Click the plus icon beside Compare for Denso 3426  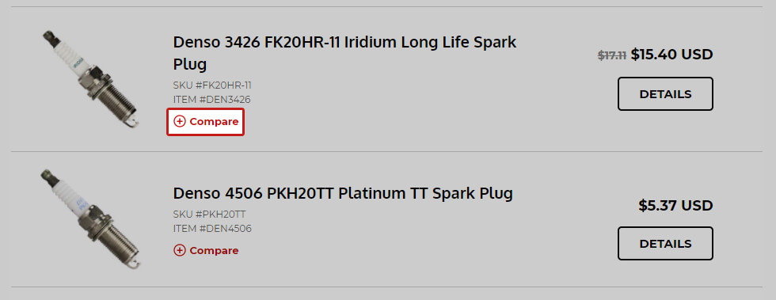[x=180, y=121]
